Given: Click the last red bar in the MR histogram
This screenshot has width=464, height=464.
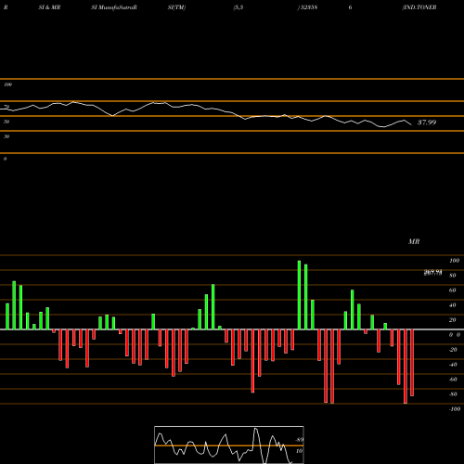Looking at the screenshot, I should point(412,363).
